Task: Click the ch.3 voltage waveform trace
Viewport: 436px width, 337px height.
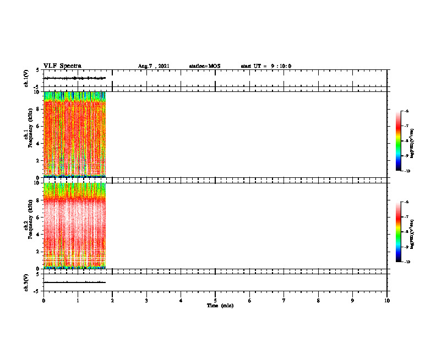Action: [x=74, y=282]
